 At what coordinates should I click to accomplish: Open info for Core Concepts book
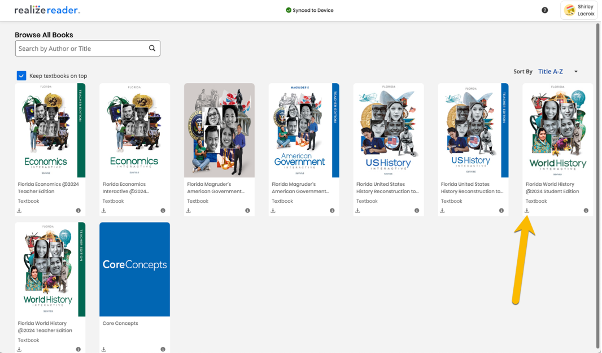click(163, 349)
